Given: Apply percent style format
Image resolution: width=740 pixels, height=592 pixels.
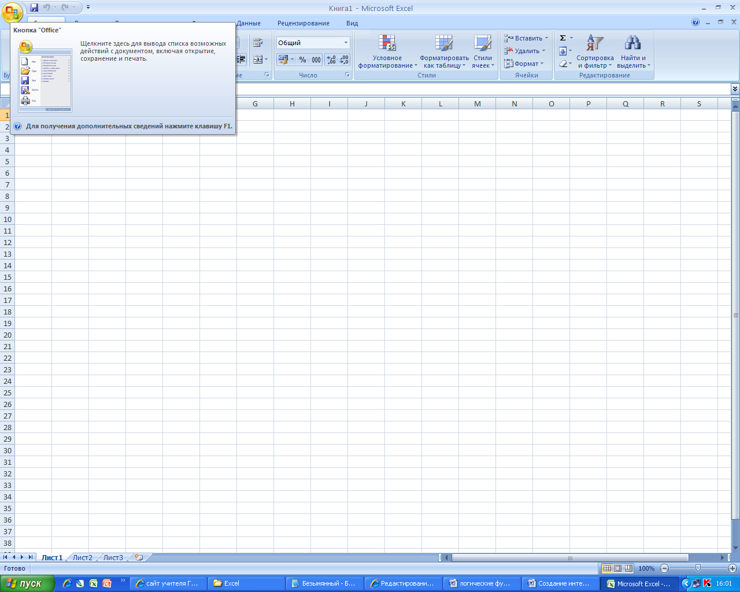Looking at the screenshot, I should pyautogui.click(x=302, y=60).
